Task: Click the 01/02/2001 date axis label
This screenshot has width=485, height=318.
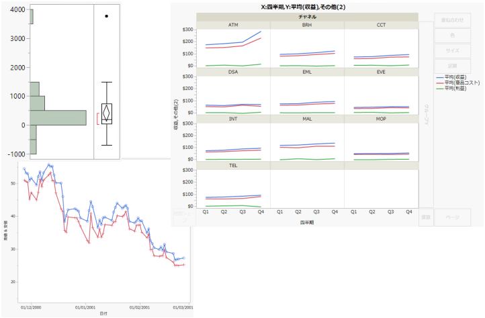Action: pos(140,307)
